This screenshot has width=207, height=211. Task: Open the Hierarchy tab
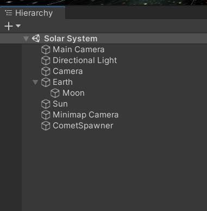pyautogui.click(x=33, y=13)
